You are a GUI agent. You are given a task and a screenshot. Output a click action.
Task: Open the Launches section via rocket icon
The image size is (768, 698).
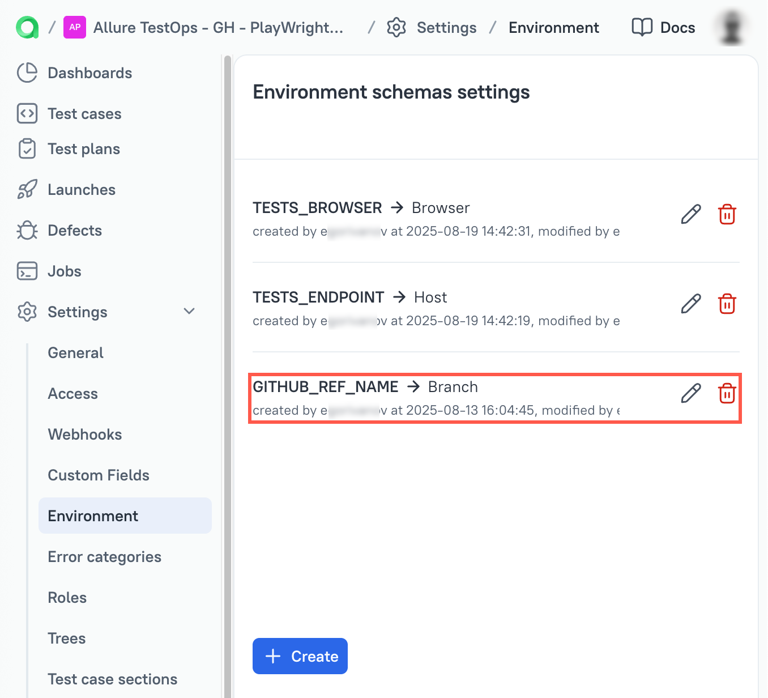click(x=27, y=189)
